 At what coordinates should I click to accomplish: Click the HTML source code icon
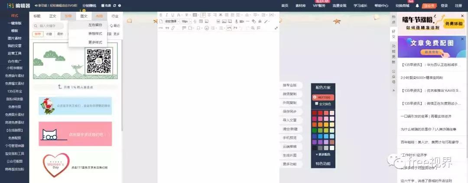point(161,28)
